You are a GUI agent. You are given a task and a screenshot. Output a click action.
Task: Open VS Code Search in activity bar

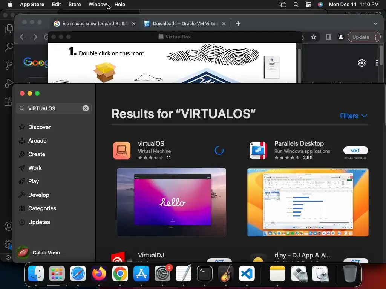pyautogui.click(x=9, y=47)
